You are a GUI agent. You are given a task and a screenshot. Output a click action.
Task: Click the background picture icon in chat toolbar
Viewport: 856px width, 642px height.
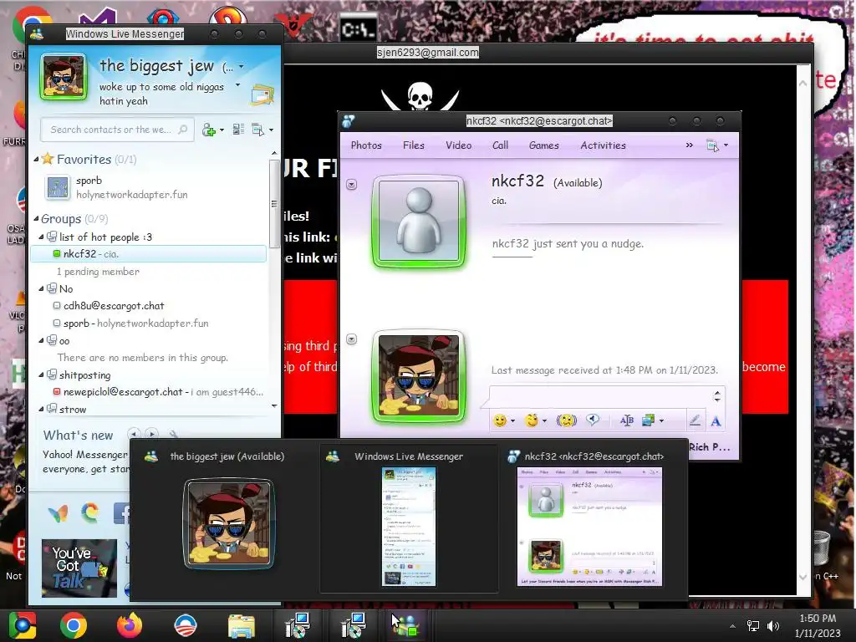coord(649,420)
